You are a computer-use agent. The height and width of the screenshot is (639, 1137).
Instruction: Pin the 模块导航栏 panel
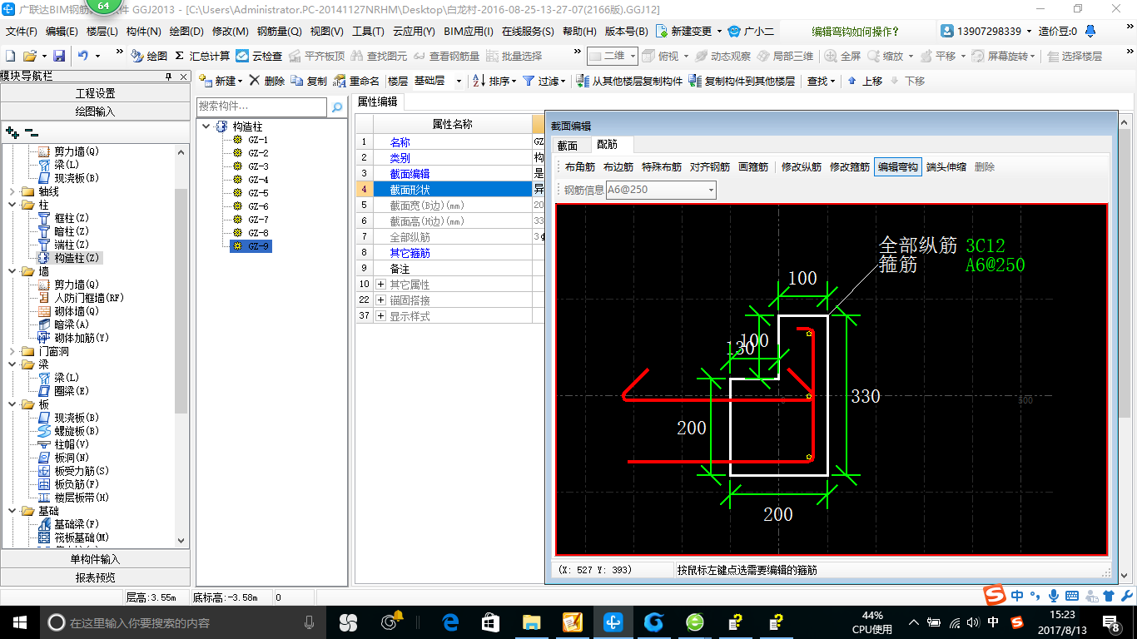[169, 76]
